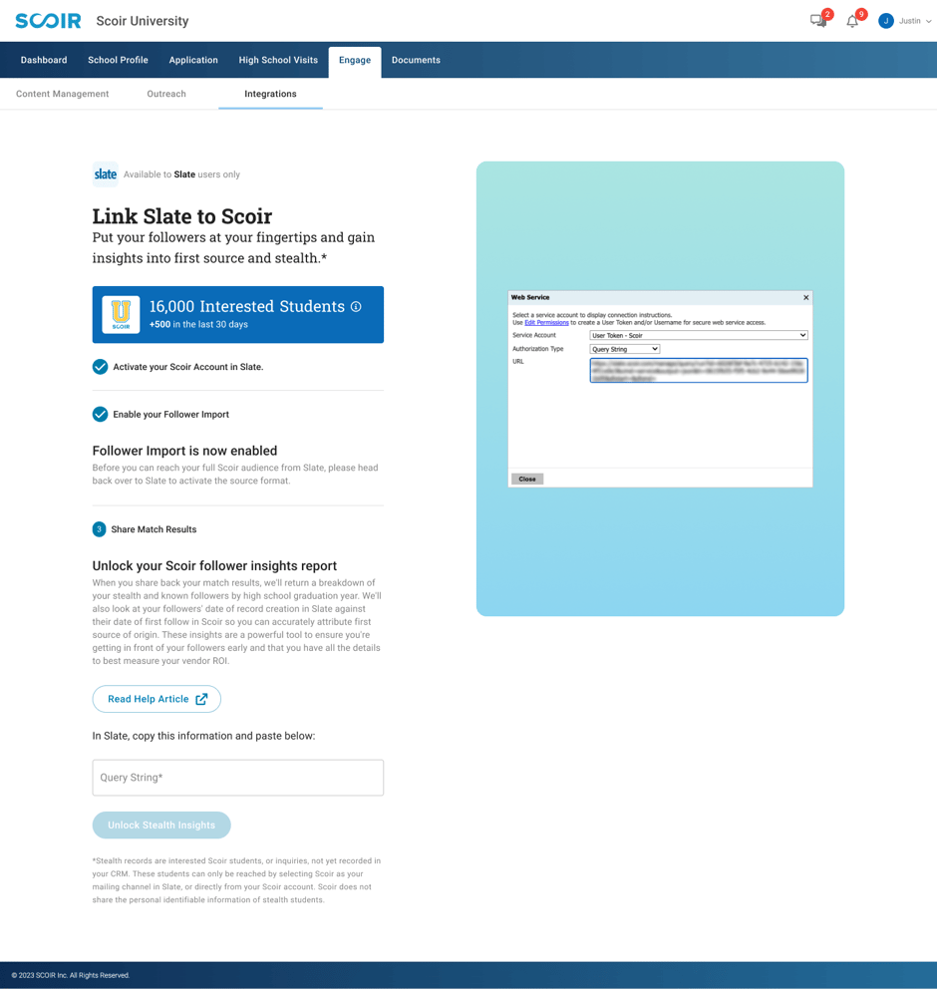Go to the Dashboard tab
This screenshot has height=989, width=937.
44,60
